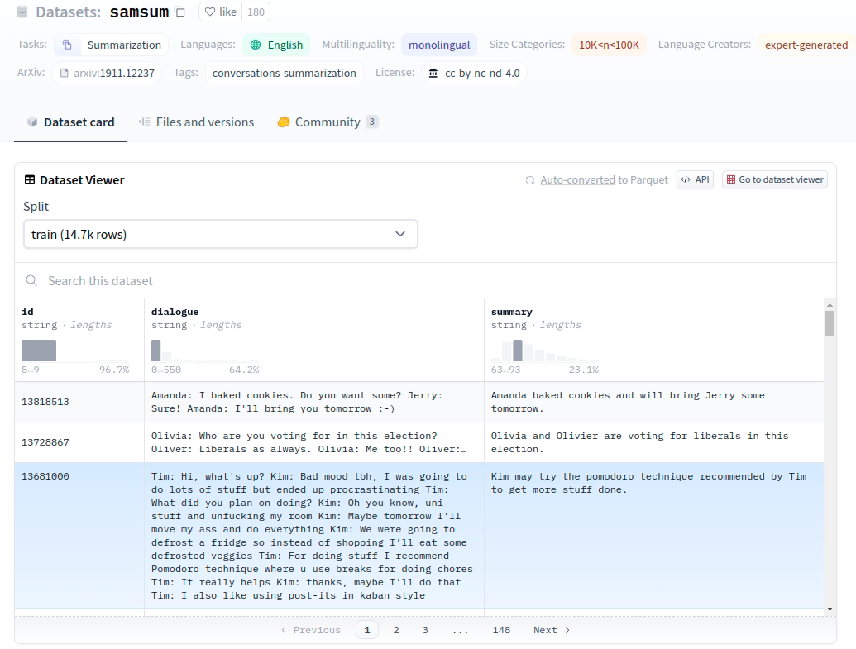Screen dimensions: 856x649
Task: Click the license bank icon
Action: 433,73
